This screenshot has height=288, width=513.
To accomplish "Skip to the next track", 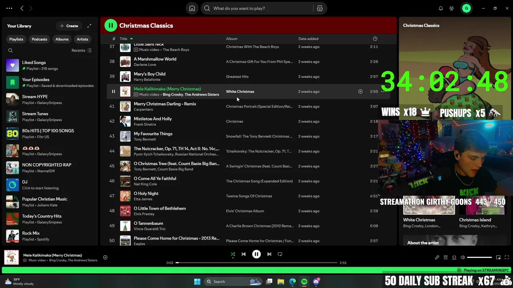I will tap(269, 254).
